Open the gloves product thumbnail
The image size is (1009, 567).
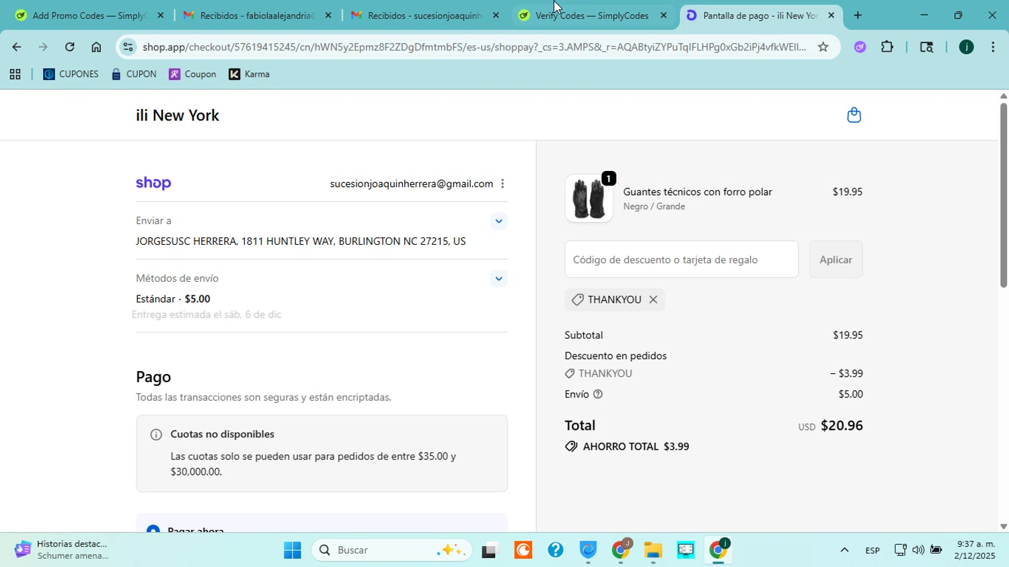point(589,198)
